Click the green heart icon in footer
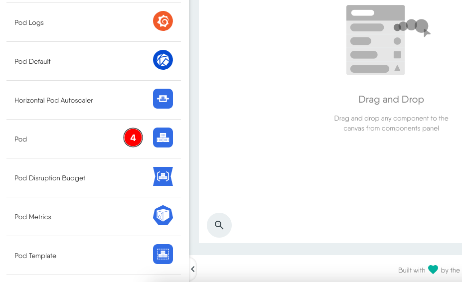This screenshot has width=462, height=282. pyautogui.click(x=433, y=270)
